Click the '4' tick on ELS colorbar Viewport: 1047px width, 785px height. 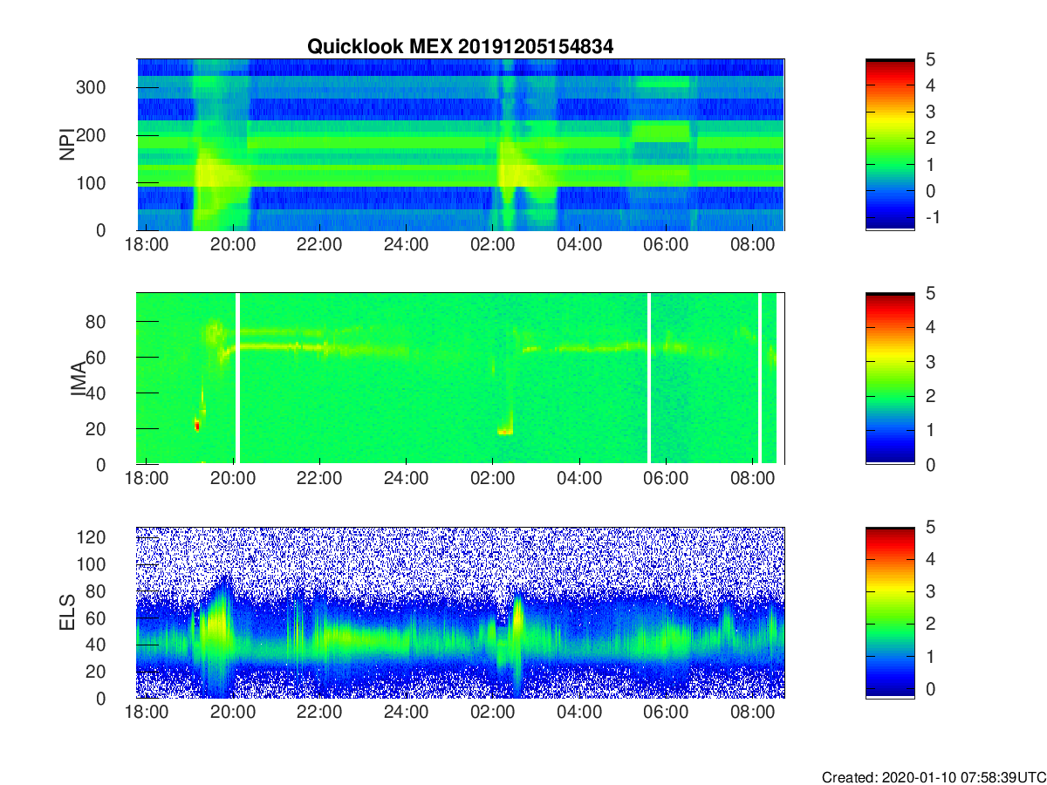pyautogui.click(x=929, y=559)
